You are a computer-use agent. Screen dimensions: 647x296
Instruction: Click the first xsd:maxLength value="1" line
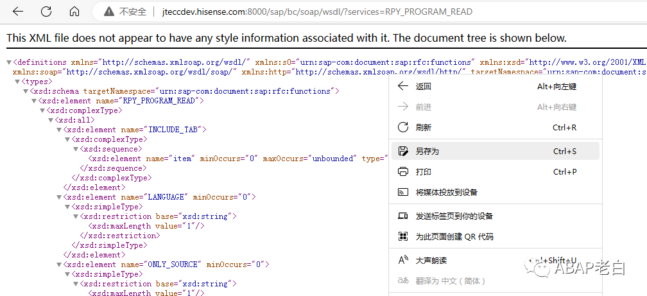click(x=146, y=226)
